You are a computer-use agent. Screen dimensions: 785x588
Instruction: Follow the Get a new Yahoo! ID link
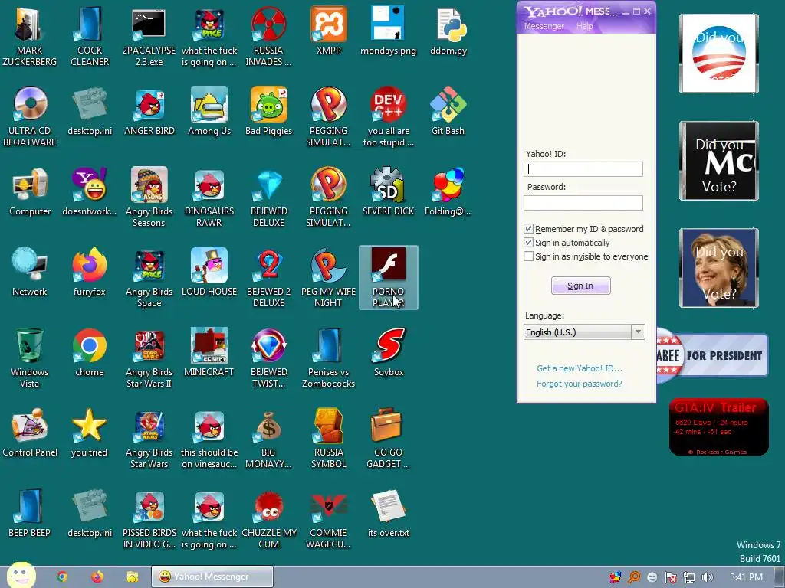tap(580, 368)
